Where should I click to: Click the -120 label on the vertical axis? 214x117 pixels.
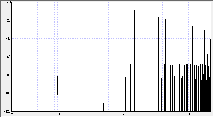[x=7, y=111]
